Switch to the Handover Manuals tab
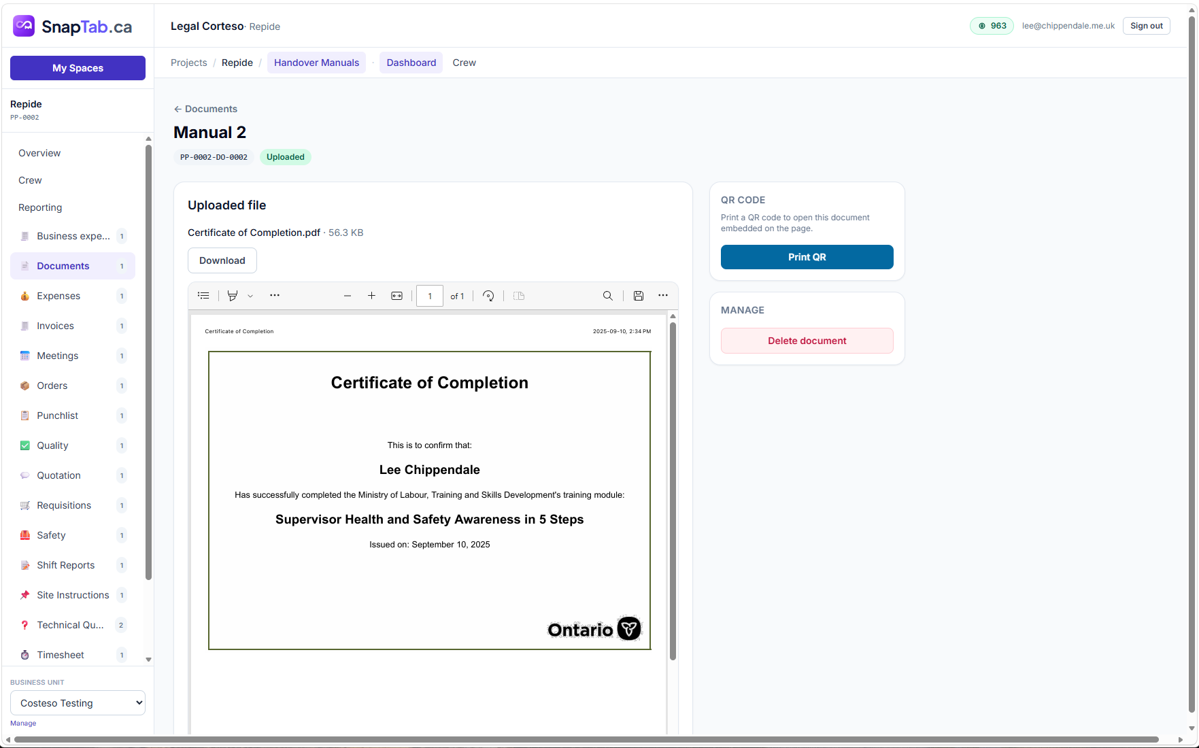Viewport: 1199px width, 748px height. pos(316,63)
